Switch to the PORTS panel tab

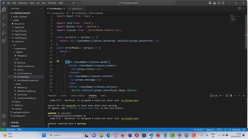[x=103, y=96]
